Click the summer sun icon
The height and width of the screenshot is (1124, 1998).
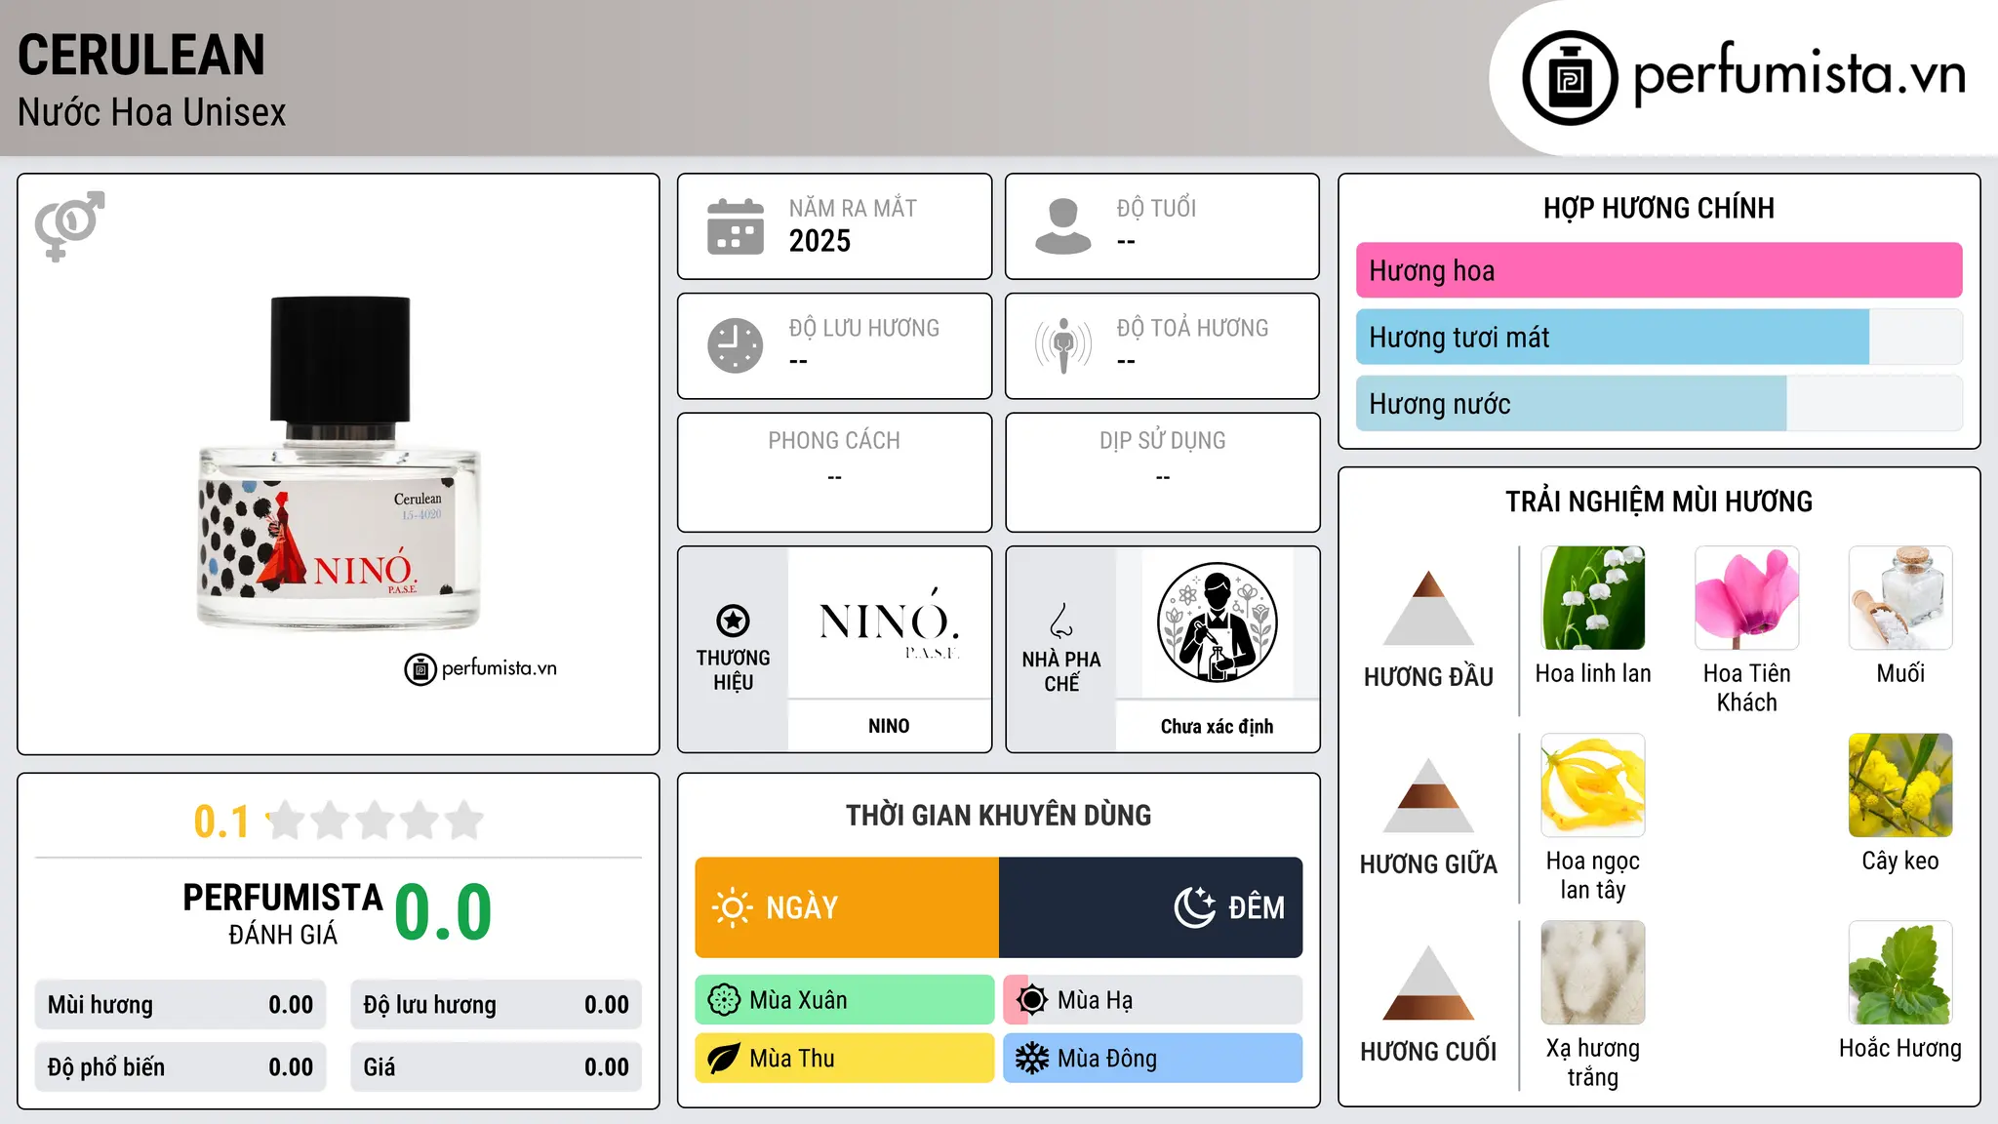(1032, 1000)
